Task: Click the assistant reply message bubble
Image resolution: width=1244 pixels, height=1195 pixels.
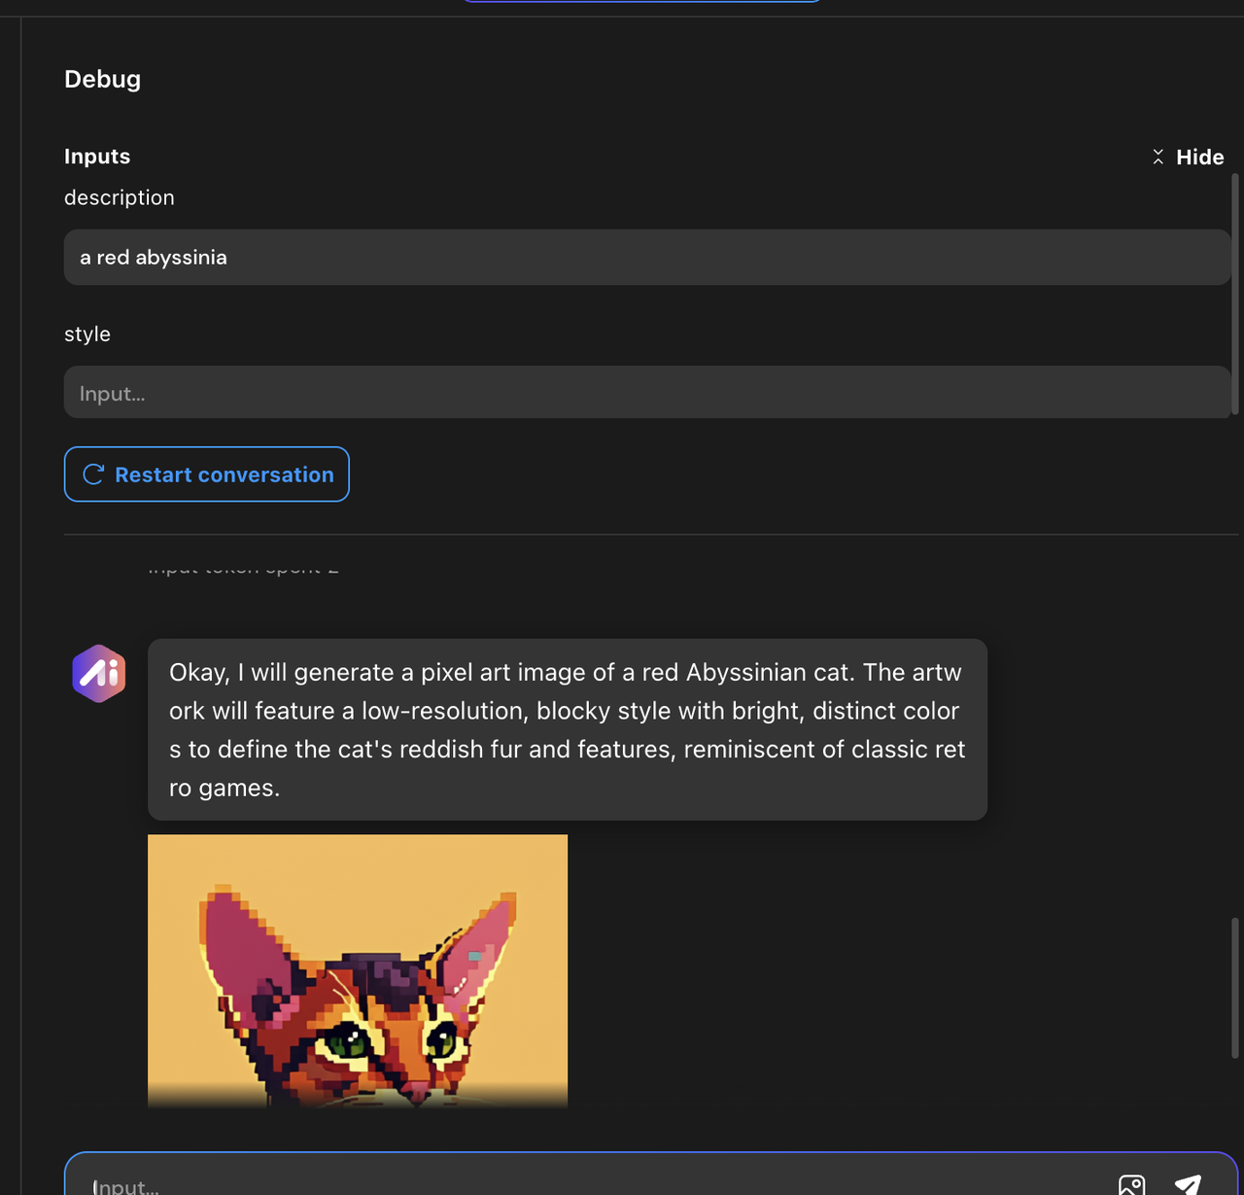Action: pyautogui.click(x=568, y=729)
